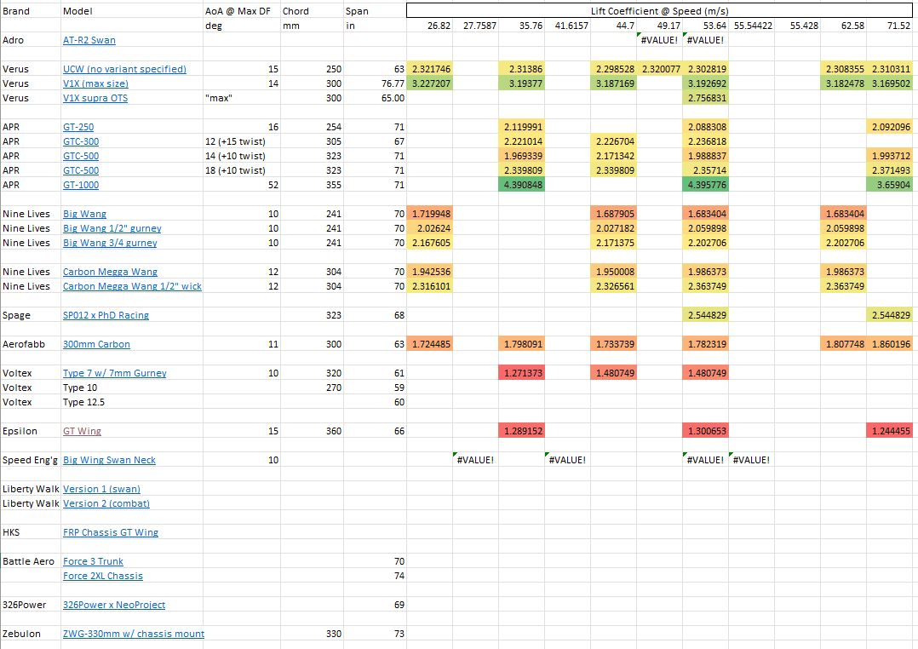Screen dimensions: 918x649
Task: Open the GT-1000 link
Action: pos(81,185)
